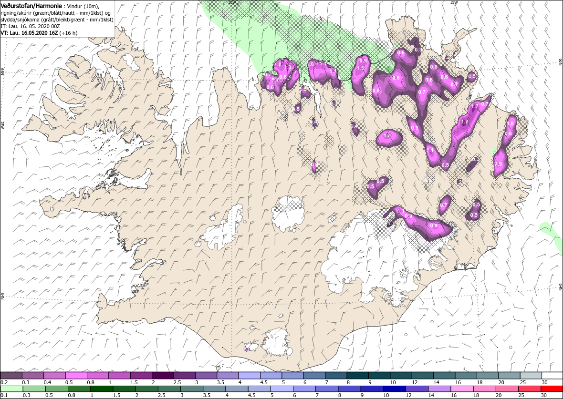Click the deep blue swatch labeled 10 in the lower legend

[x=394, y=389]
